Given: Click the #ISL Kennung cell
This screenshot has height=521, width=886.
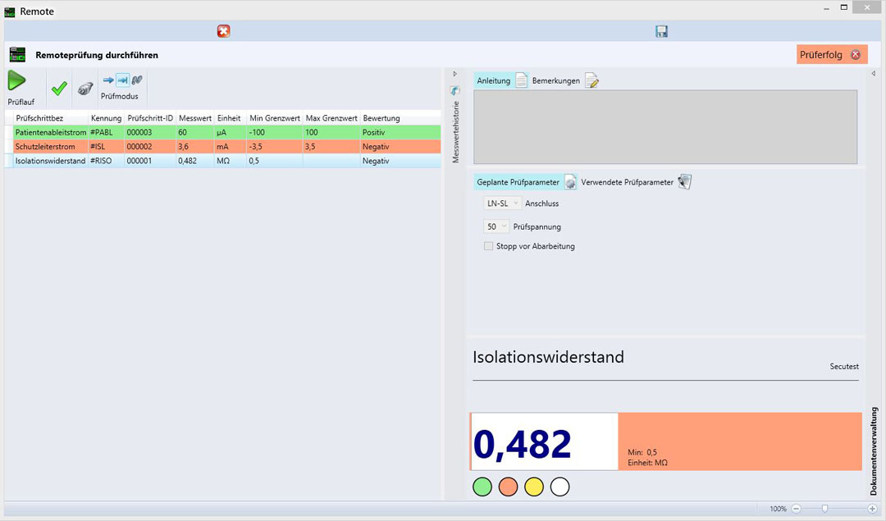Looking at the screenshot, I should click(x=106, y=146).
